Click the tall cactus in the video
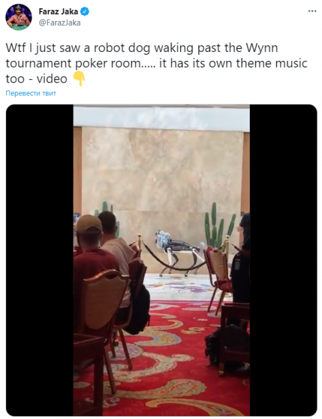Viewport: 322px width, 419px height. pyautogui.click(x=217, y=225)
